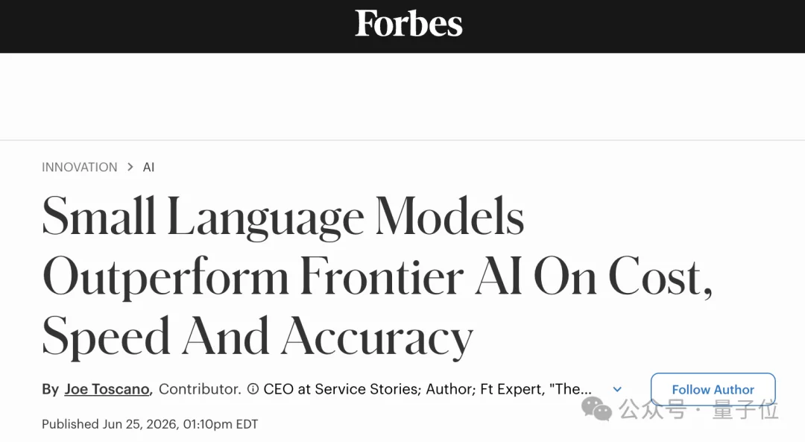Click the Forbes logo in header
Screen dimensions: 805x442
[408, 24]
